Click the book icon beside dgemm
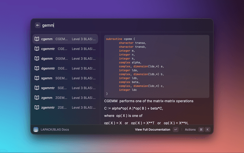Image resolution: width=244 pixels, height=153 pixels. point(37,59)
